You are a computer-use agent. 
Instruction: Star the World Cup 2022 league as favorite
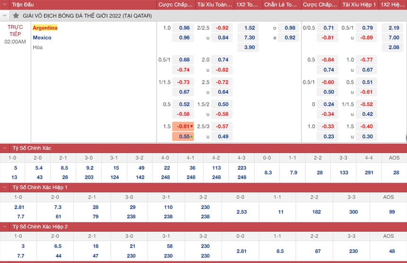16,16
